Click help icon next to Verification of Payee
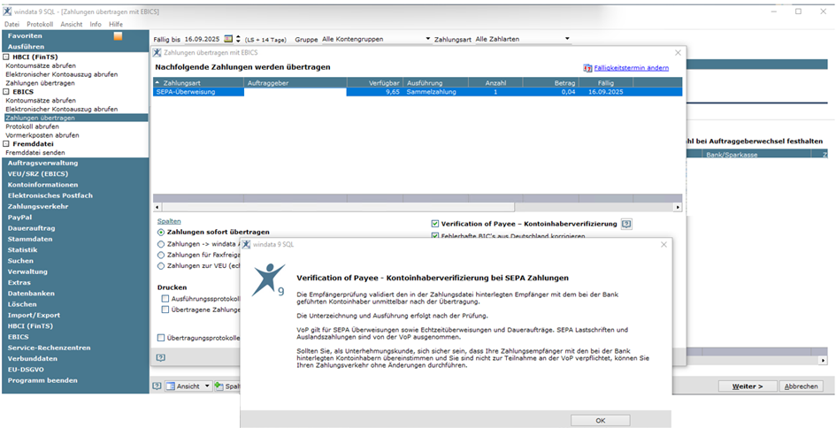Image resolution: width=836 pixels, height=428 pixels. point(626,224)
